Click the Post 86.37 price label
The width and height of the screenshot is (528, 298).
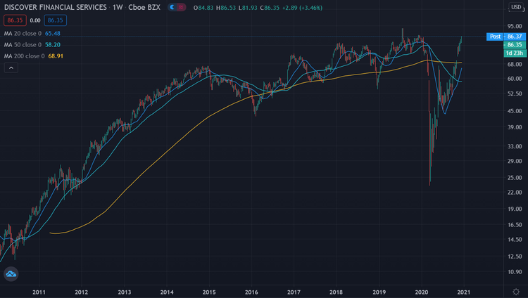(506, 37)
